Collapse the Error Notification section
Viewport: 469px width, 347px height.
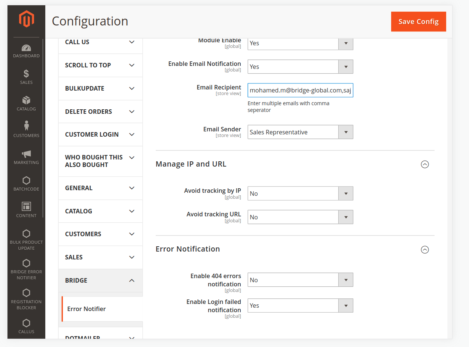[424, 249]
